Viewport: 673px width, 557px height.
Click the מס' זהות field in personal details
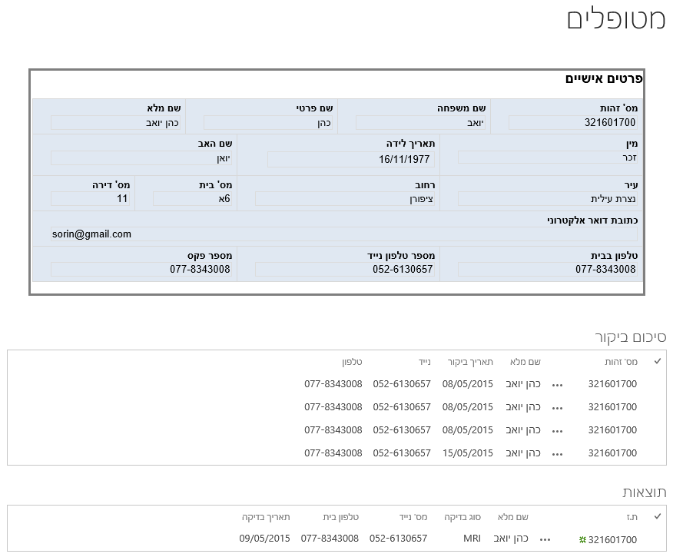point(572,122)
